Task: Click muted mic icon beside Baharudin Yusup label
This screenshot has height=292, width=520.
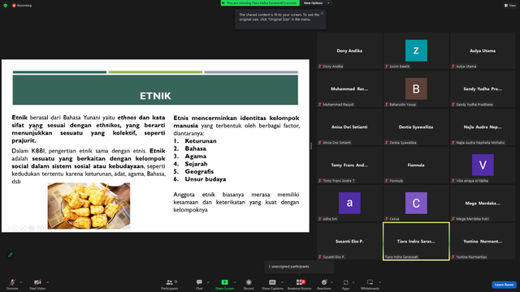Action: coord(387,105)
